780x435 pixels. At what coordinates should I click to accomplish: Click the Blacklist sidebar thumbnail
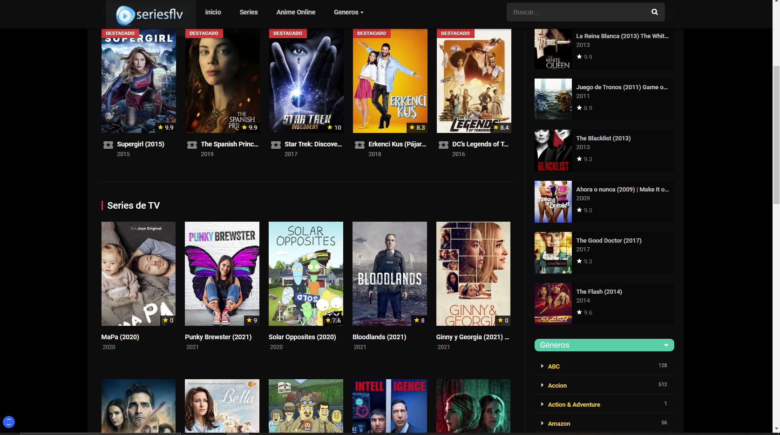click(553, 151)
